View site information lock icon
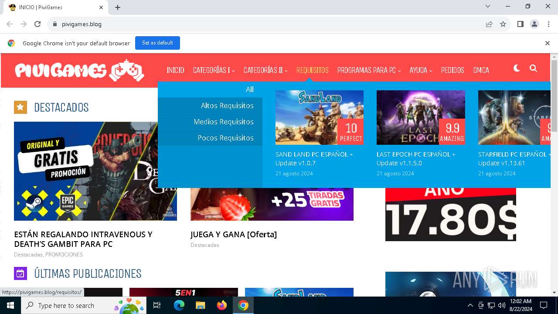This screenshot has height=314, width=558. pyautogui.click(x=55, y=24)
